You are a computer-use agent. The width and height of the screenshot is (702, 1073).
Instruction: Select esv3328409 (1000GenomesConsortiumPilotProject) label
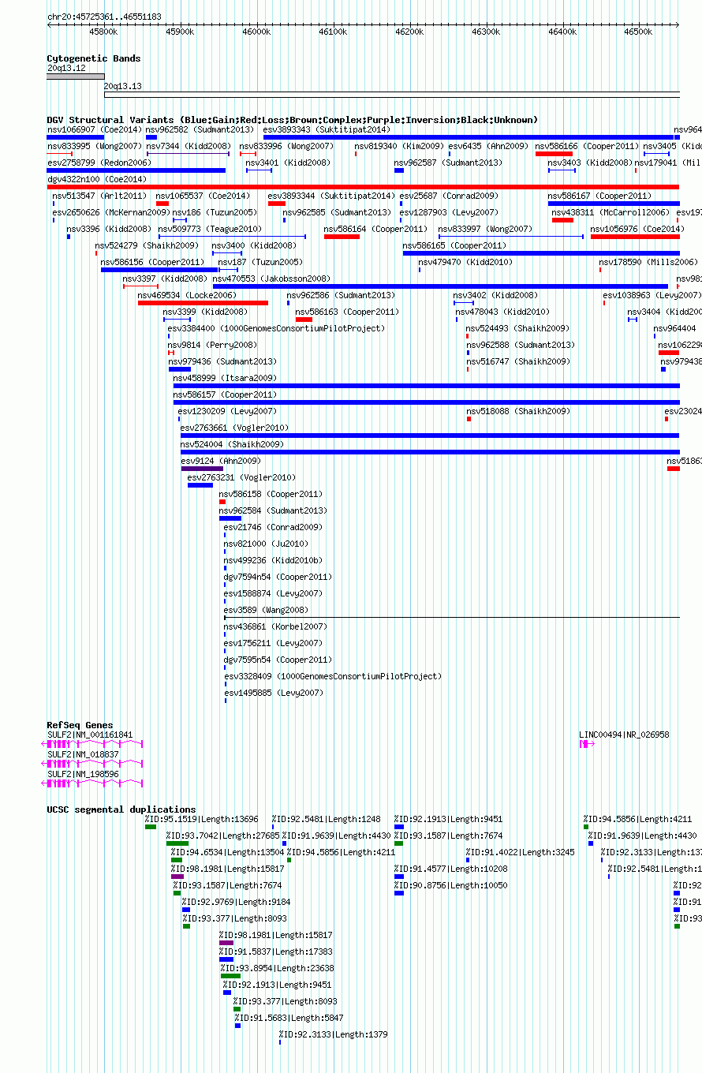[333, 676]
